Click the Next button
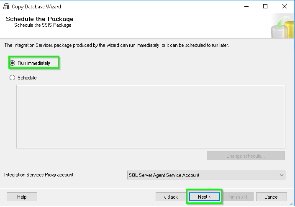Screen dimensions: 295x207 [x=205, y=197]
